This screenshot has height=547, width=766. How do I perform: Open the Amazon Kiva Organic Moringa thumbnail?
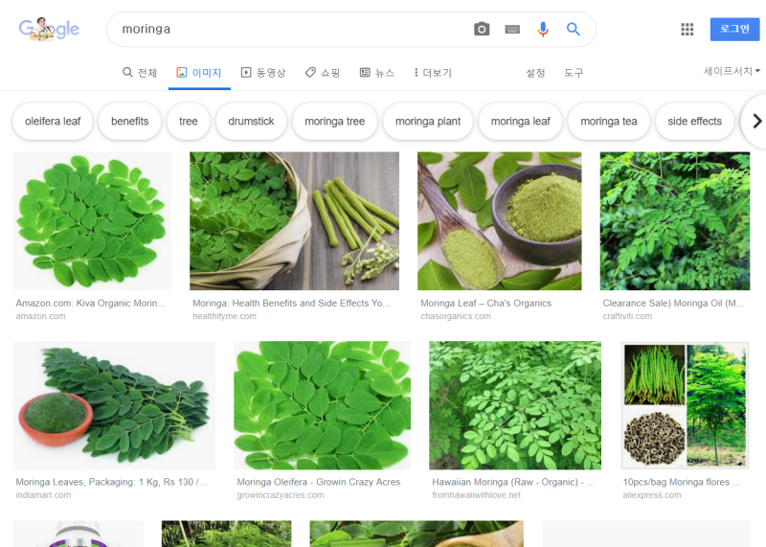click(x=92, y=221)
